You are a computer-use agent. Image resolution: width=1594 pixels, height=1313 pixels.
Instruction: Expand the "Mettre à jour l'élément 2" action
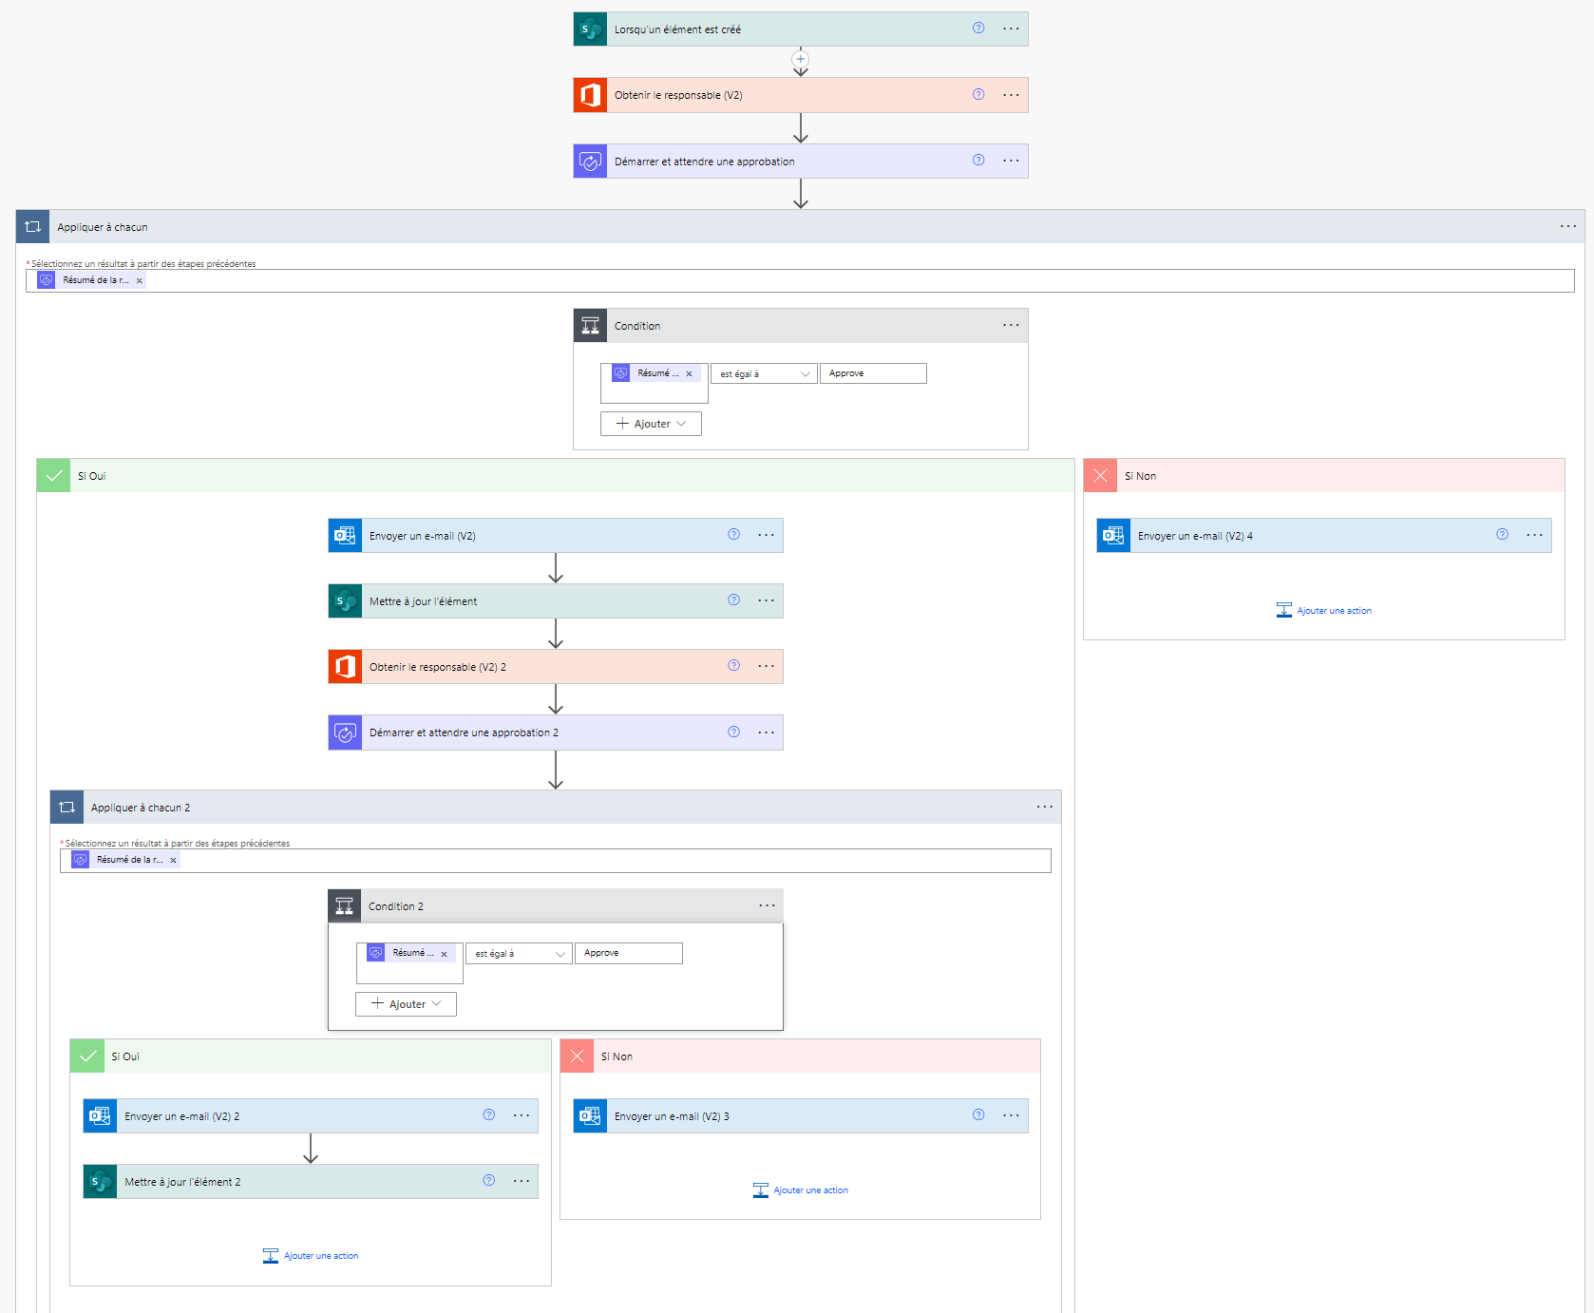(311, 1182)
